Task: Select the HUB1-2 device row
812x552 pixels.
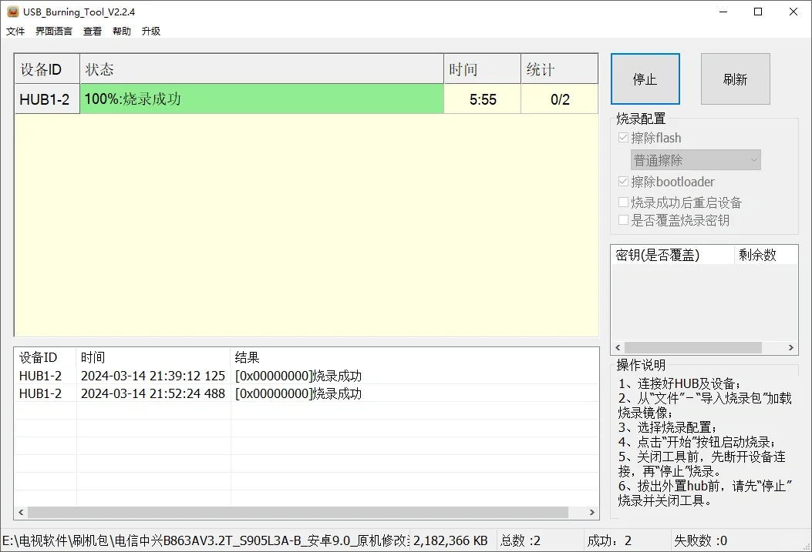Action: click(46, 99)
